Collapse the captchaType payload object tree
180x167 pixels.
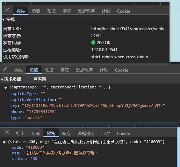(6, 88)
